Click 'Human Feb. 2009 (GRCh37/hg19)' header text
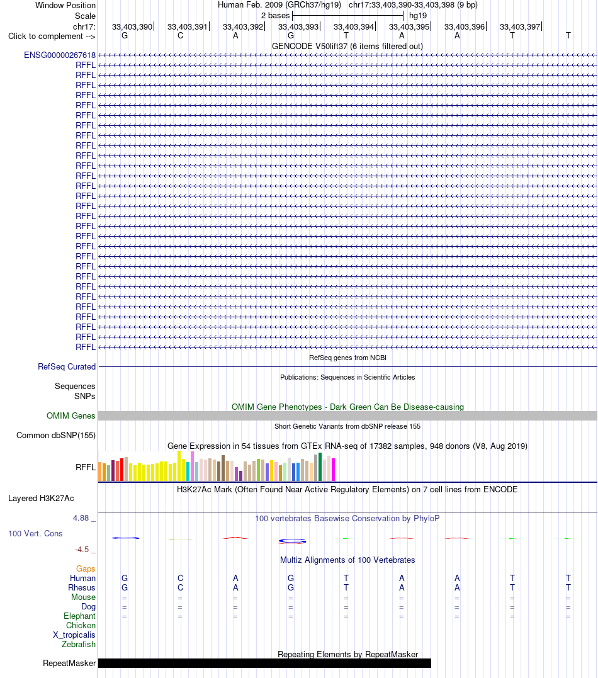 click(x=279, y=5)
